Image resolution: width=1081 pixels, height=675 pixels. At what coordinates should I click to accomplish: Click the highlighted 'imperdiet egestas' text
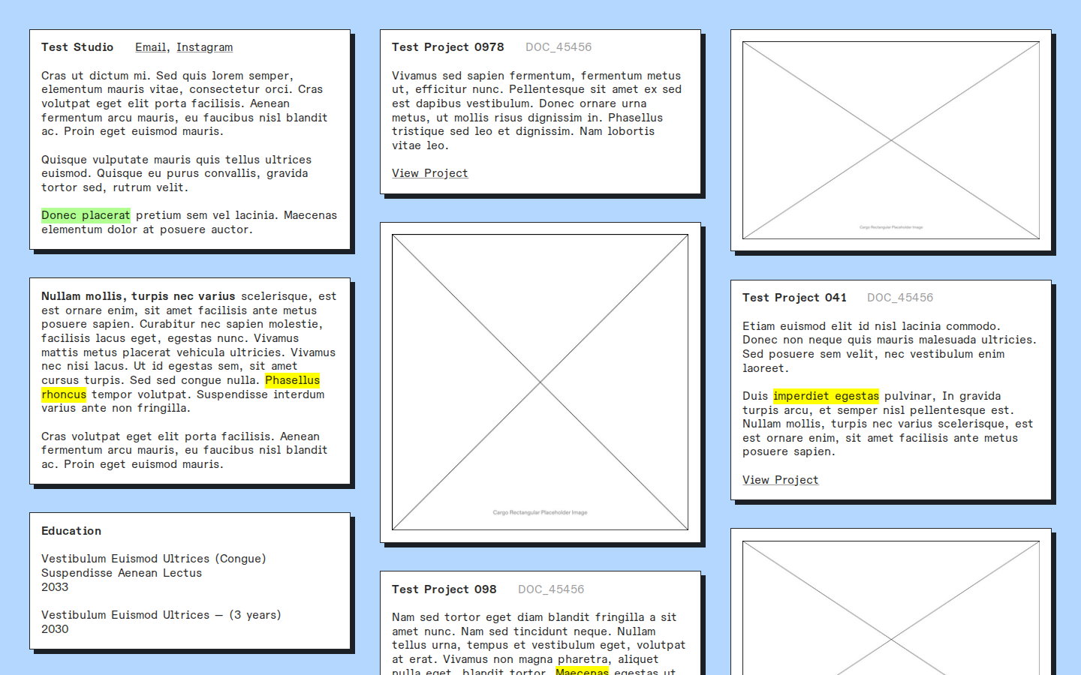pyautogui.click(x=826, y=396)
